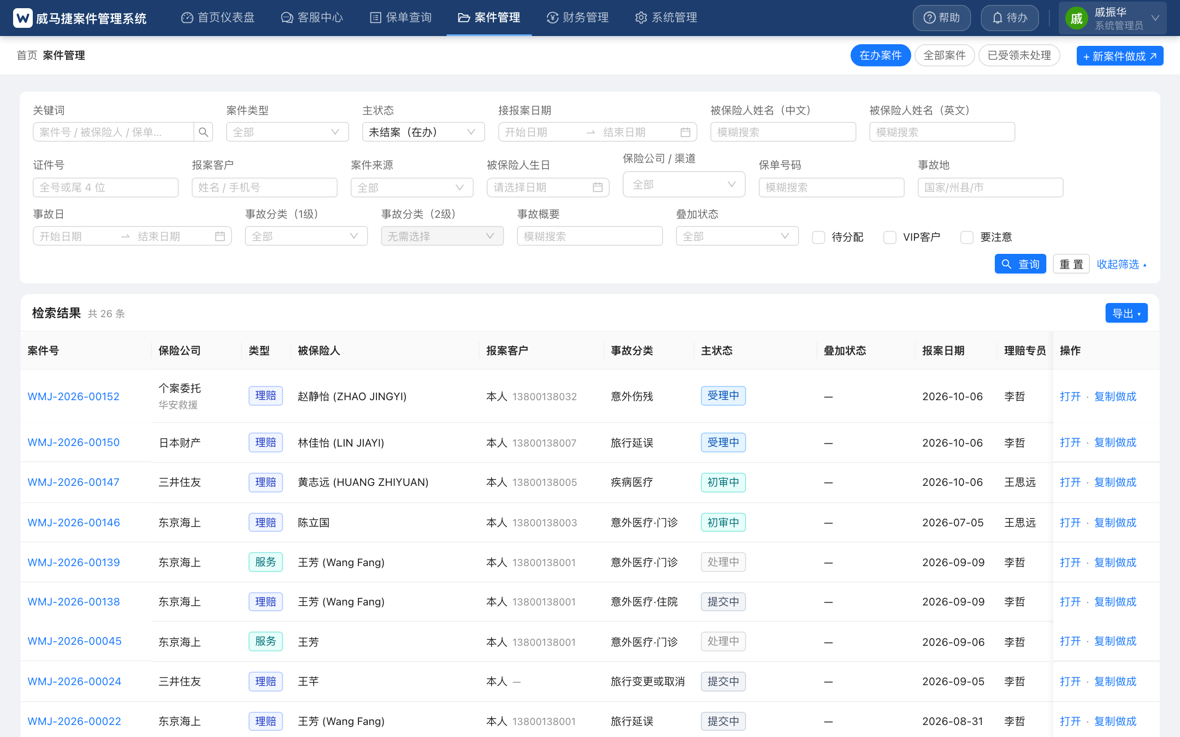
Task: Expand the 案件来源 dropdown
Action: point(412,187)
